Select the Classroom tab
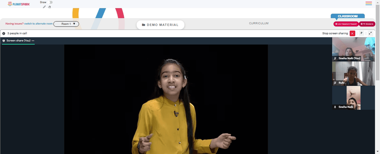The image size is (380, 154). click(x=348, y=16)
